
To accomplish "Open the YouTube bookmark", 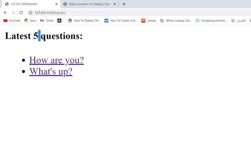I will [12, 21].
